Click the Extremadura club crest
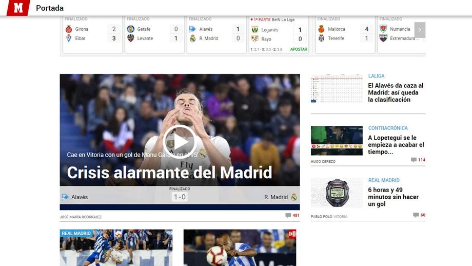The height and width of the screenshot is (266, 472). (383, 39)
